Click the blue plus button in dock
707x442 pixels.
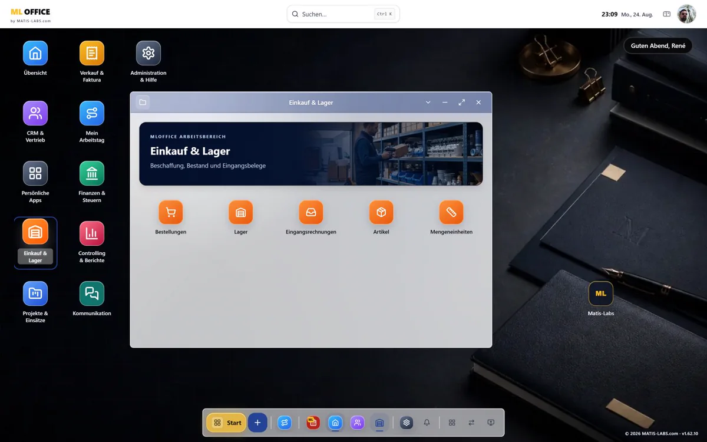pyautogui.click(x=257, y=423)
